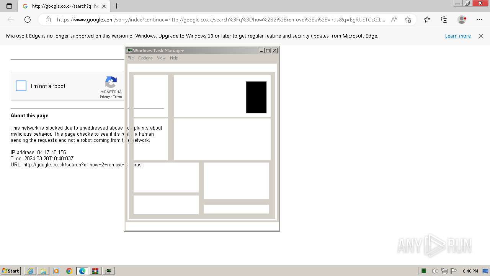Open the Edge tab actions menu
The height and width of the screenshot is (276, 490).
point(9,6)
